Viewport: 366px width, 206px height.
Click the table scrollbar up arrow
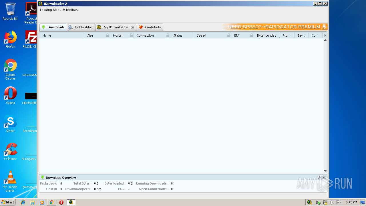pyautogui.click(x=325, y=40)
